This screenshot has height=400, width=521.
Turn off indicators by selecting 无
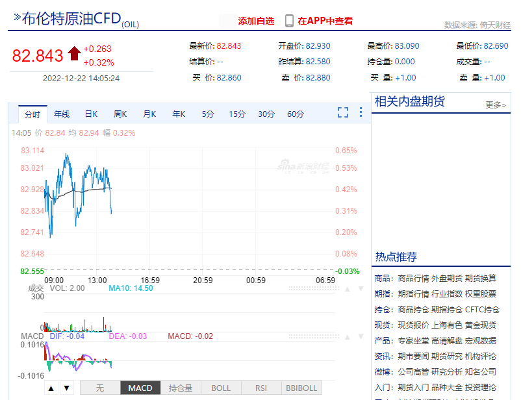(x=101, y=387)
